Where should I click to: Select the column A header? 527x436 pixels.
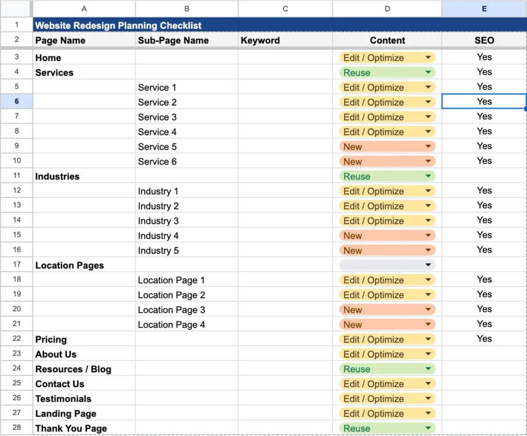pos(84,9)
